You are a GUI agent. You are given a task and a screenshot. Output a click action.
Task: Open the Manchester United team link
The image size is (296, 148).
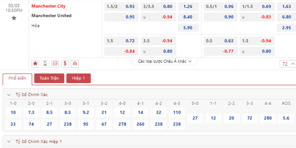[51, 16]
